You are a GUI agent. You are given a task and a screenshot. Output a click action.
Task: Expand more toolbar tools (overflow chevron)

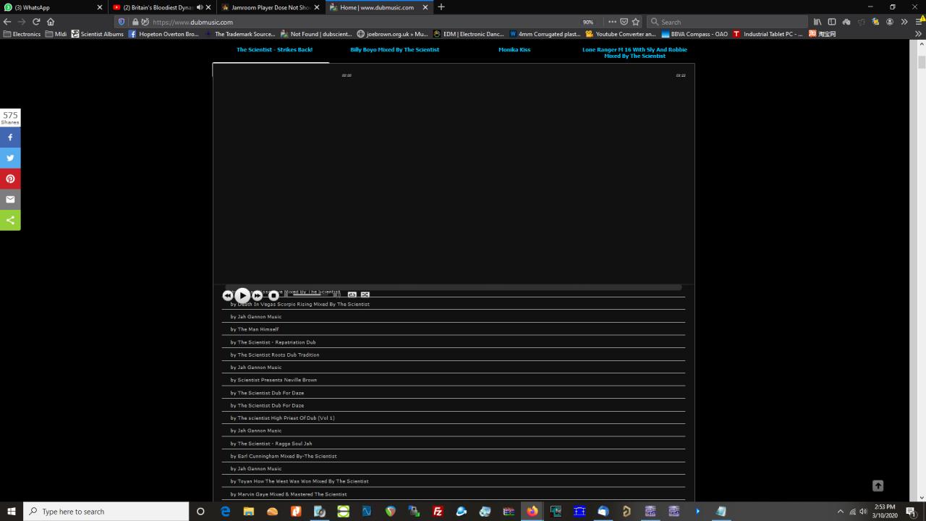(x=904, y=22)
